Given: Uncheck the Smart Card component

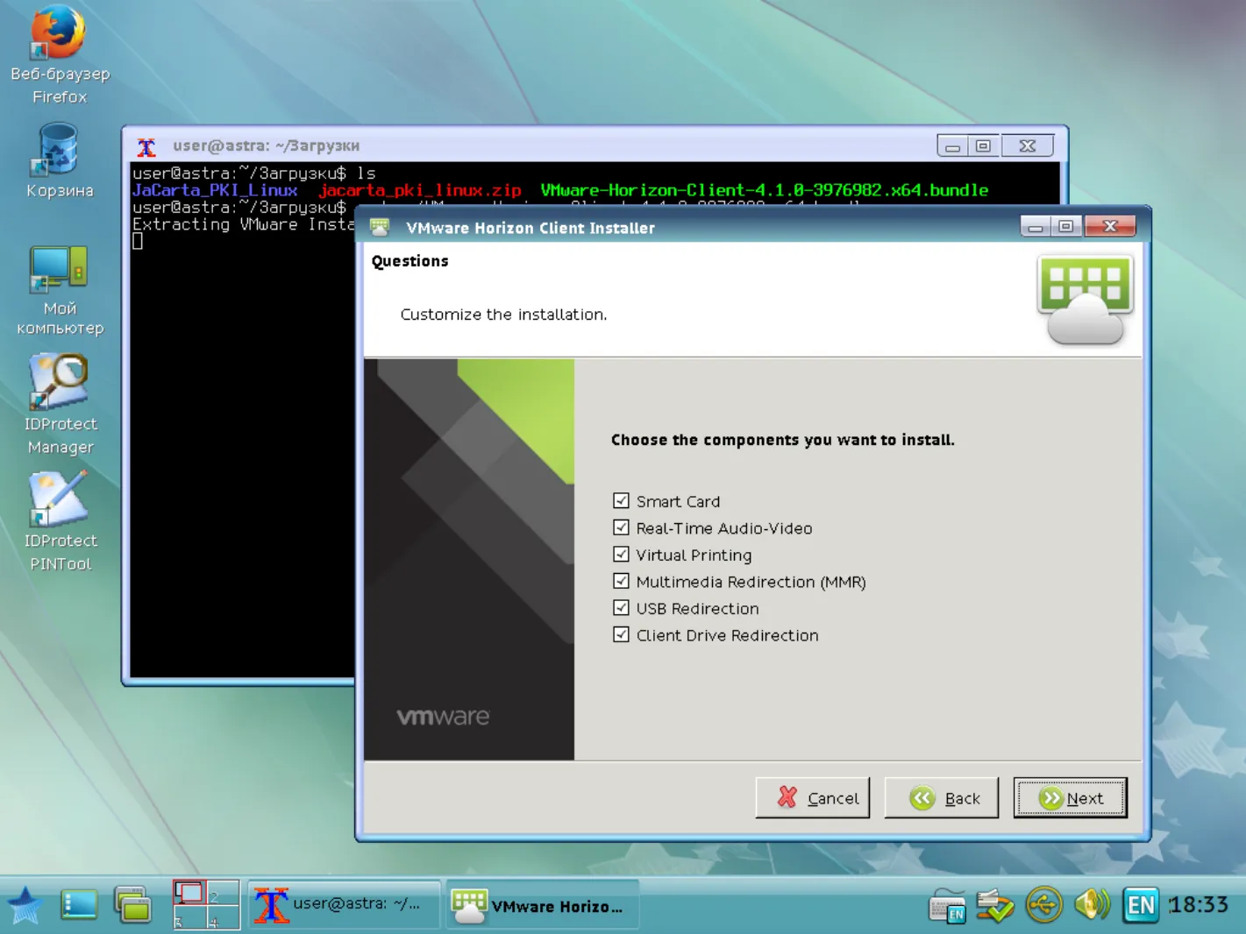Looking at the screenshot, I should (622, 501).
